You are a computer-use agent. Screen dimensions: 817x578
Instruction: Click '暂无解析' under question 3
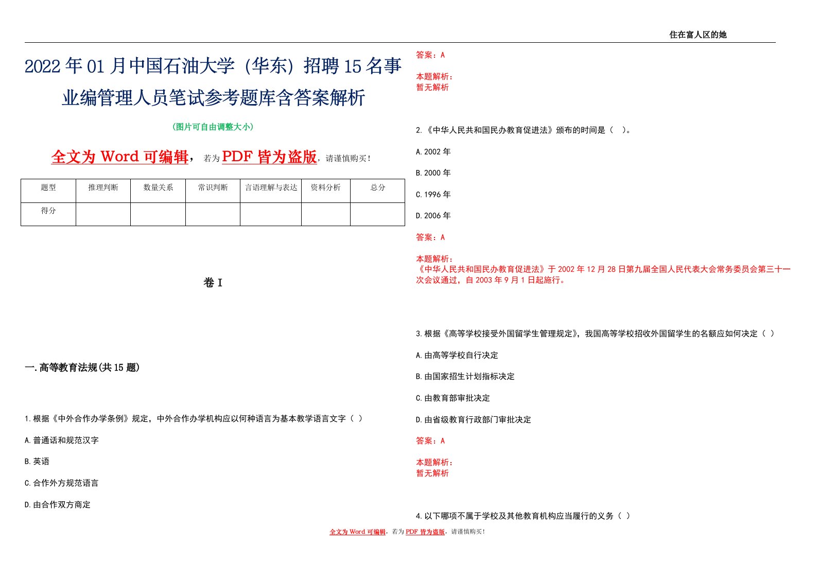[x=432, y=473]
